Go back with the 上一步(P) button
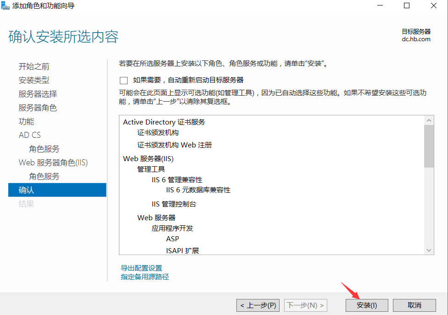 click(258, 305)
